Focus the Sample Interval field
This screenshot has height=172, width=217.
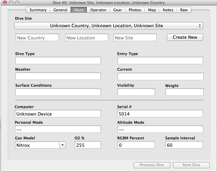coord(184,145)
